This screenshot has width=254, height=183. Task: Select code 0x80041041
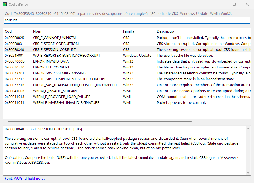(x=14, y=102)
